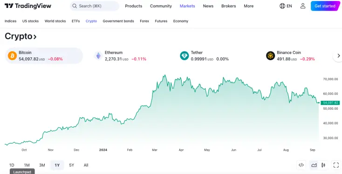Screen dimensions: 342x174
Task: Click Bitcoin's −0.08% change
Action: click(55, 59)
